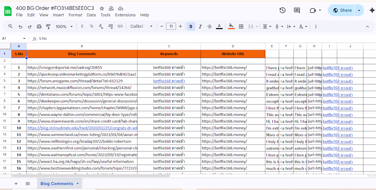Print the spreadsheet
The image size is (376, 190).
[39, 27]
